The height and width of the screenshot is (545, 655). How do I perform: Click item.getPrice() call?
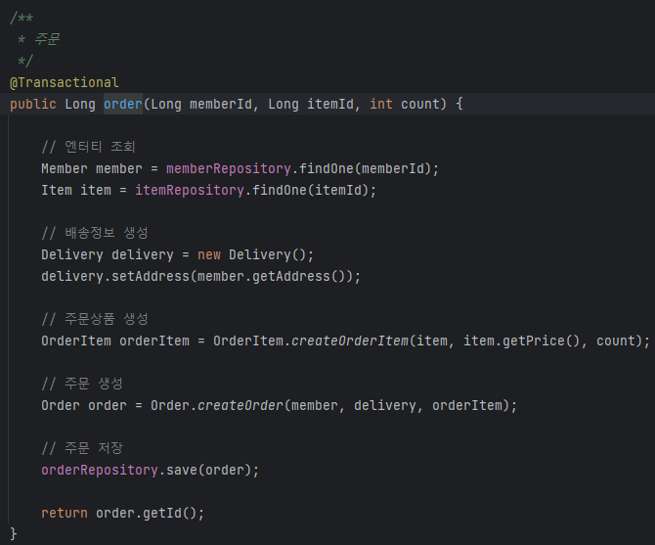522,341
